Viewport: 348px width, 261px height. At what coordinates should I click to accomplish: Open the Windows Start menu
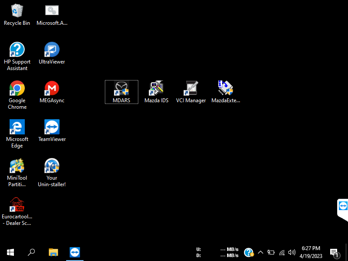(x=10, y=252)
